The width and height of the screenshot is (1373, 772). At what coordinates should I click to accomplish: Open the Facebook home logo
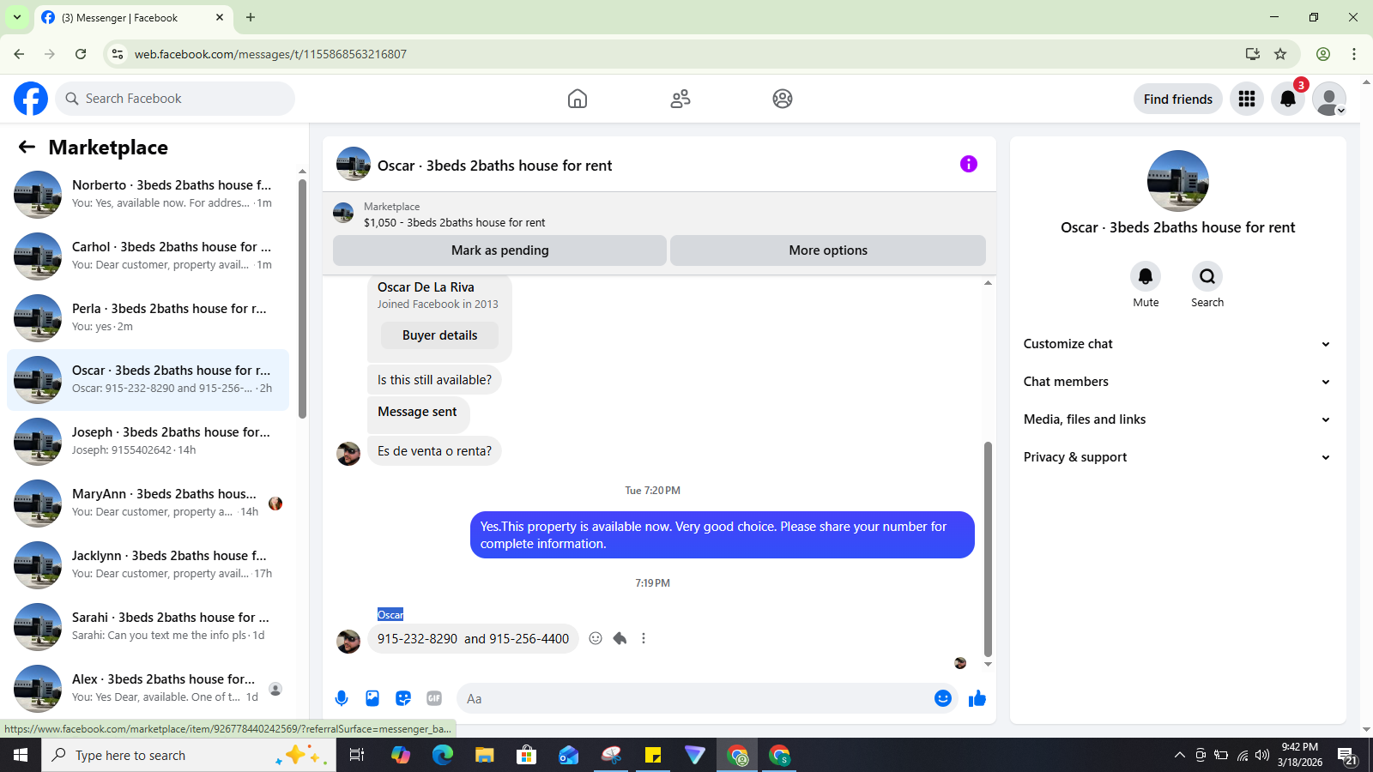point(31,99)
